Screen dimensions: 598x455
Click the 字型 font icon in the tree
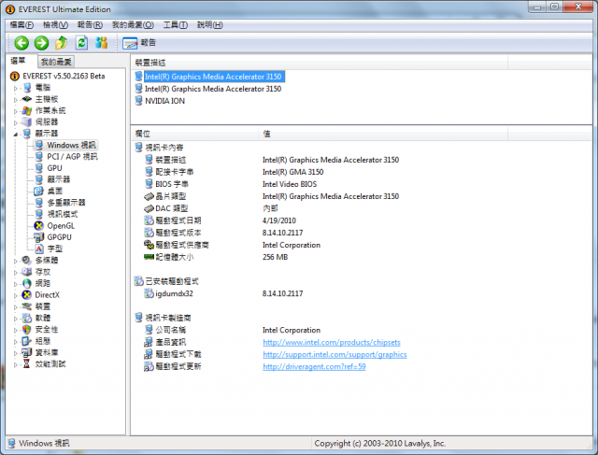click(x=38, y=249)
